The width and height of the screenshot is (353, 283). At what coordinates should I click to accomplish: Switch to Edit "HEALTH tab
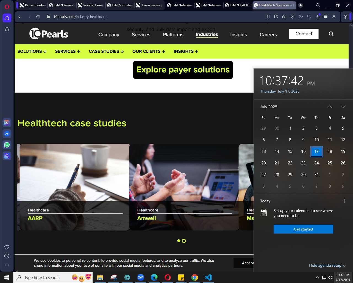coord(237,5)
